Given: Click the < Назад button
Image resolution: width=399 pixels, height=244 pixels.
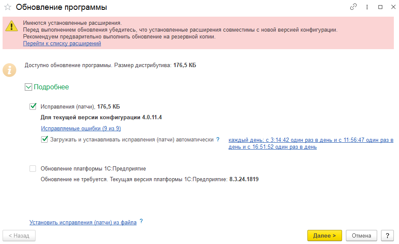Looking at the screenshot, I should coord(19,235).
